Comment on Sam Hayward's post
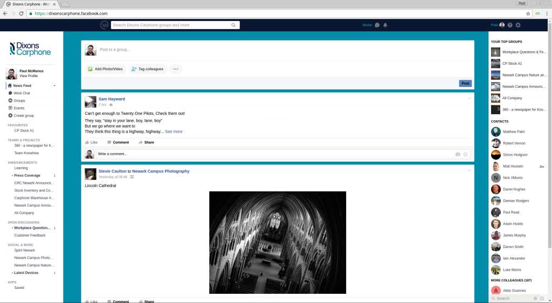Screen dimensions: 552x303 pyautogui.click(x=118, y=142)
